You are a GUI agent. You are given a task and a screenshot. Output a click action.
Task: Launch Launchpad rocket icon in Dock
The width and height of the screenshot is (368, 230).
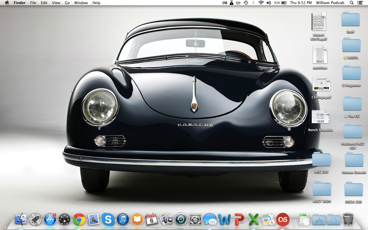coord(35,219)
